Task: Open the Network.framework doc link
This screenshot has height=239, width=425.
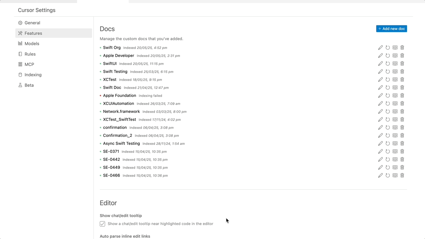Action: tap(121, 112)
